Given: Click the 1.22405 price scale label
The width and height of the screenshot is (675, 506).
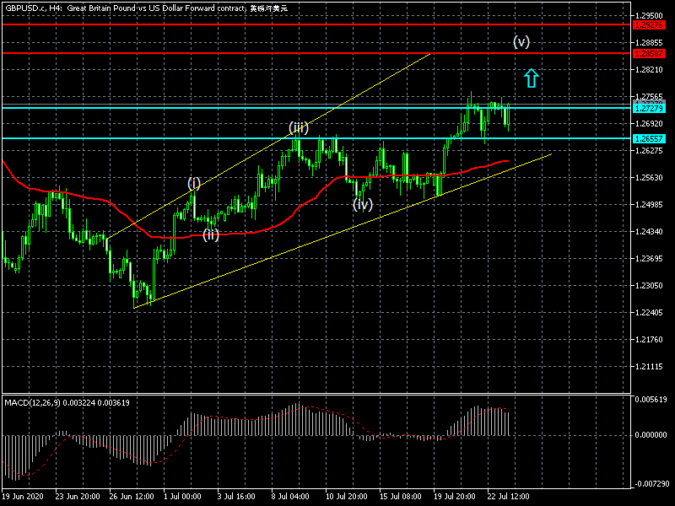Looking at the screenshot, I should [649, 312].
